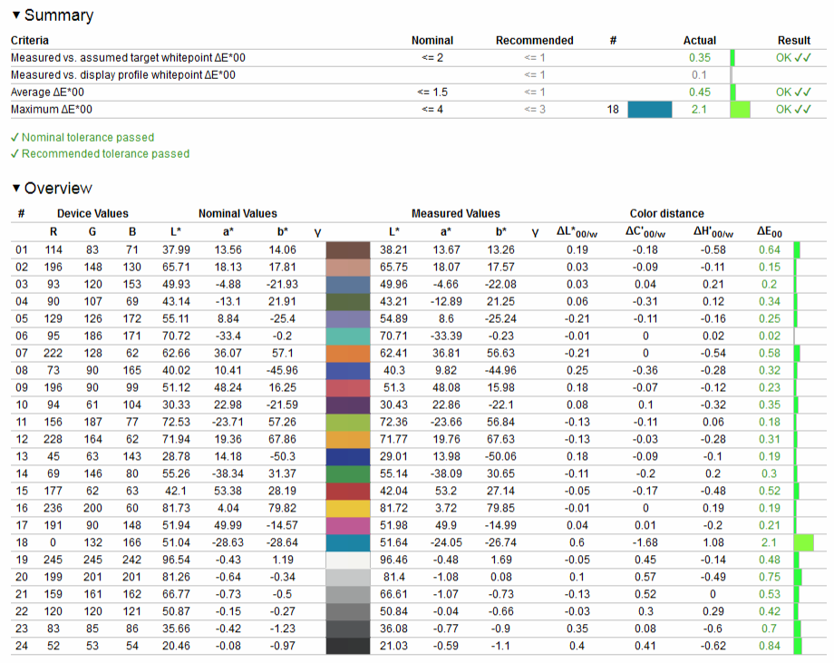Click the wide green bar beside row 18's ΔE00
This screenshot has width=834, height=663.
coord(803,542)
